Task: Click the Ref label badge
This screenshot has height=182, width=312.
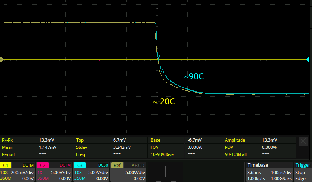Action: coord(117,165)
